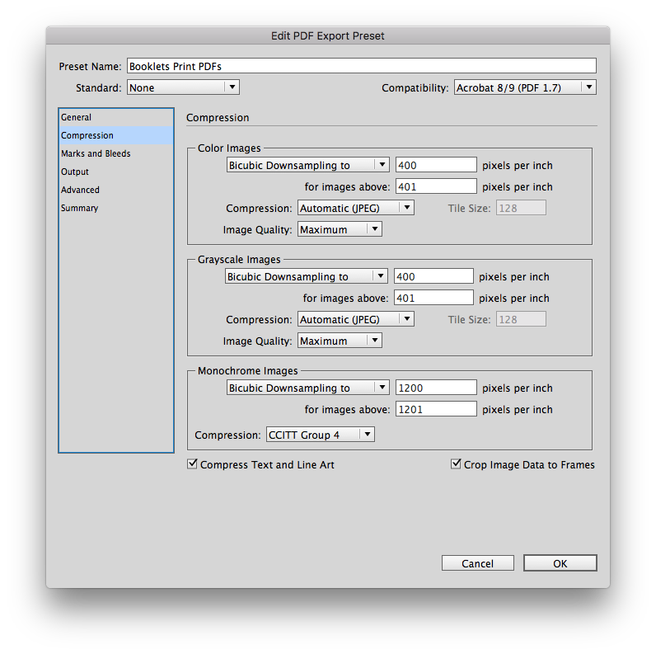The height and width of the screenshot is (654, 656).
Task: Click the 'Monochrome Images' group label
Action: point(248,371)
